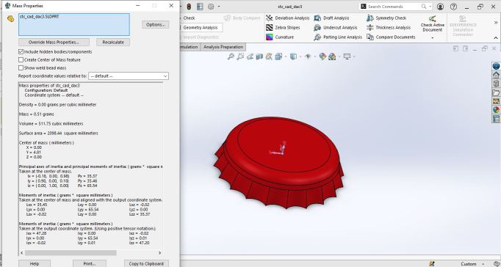
Task: Click the rebuild traffic light icon
Action: (189, 7)
